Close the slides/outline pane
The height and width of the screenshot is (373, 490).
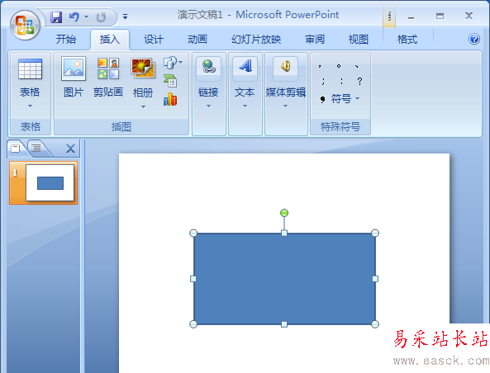70,149
